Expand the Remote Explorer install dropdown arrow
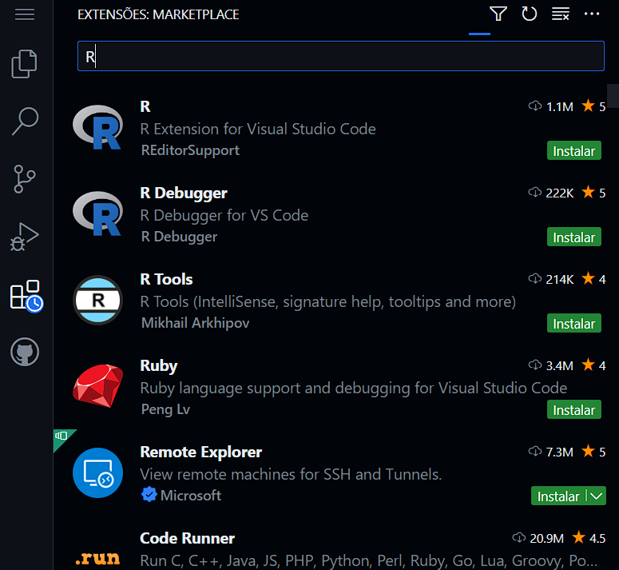The image size is (619, 570). (x=596, y=496)
